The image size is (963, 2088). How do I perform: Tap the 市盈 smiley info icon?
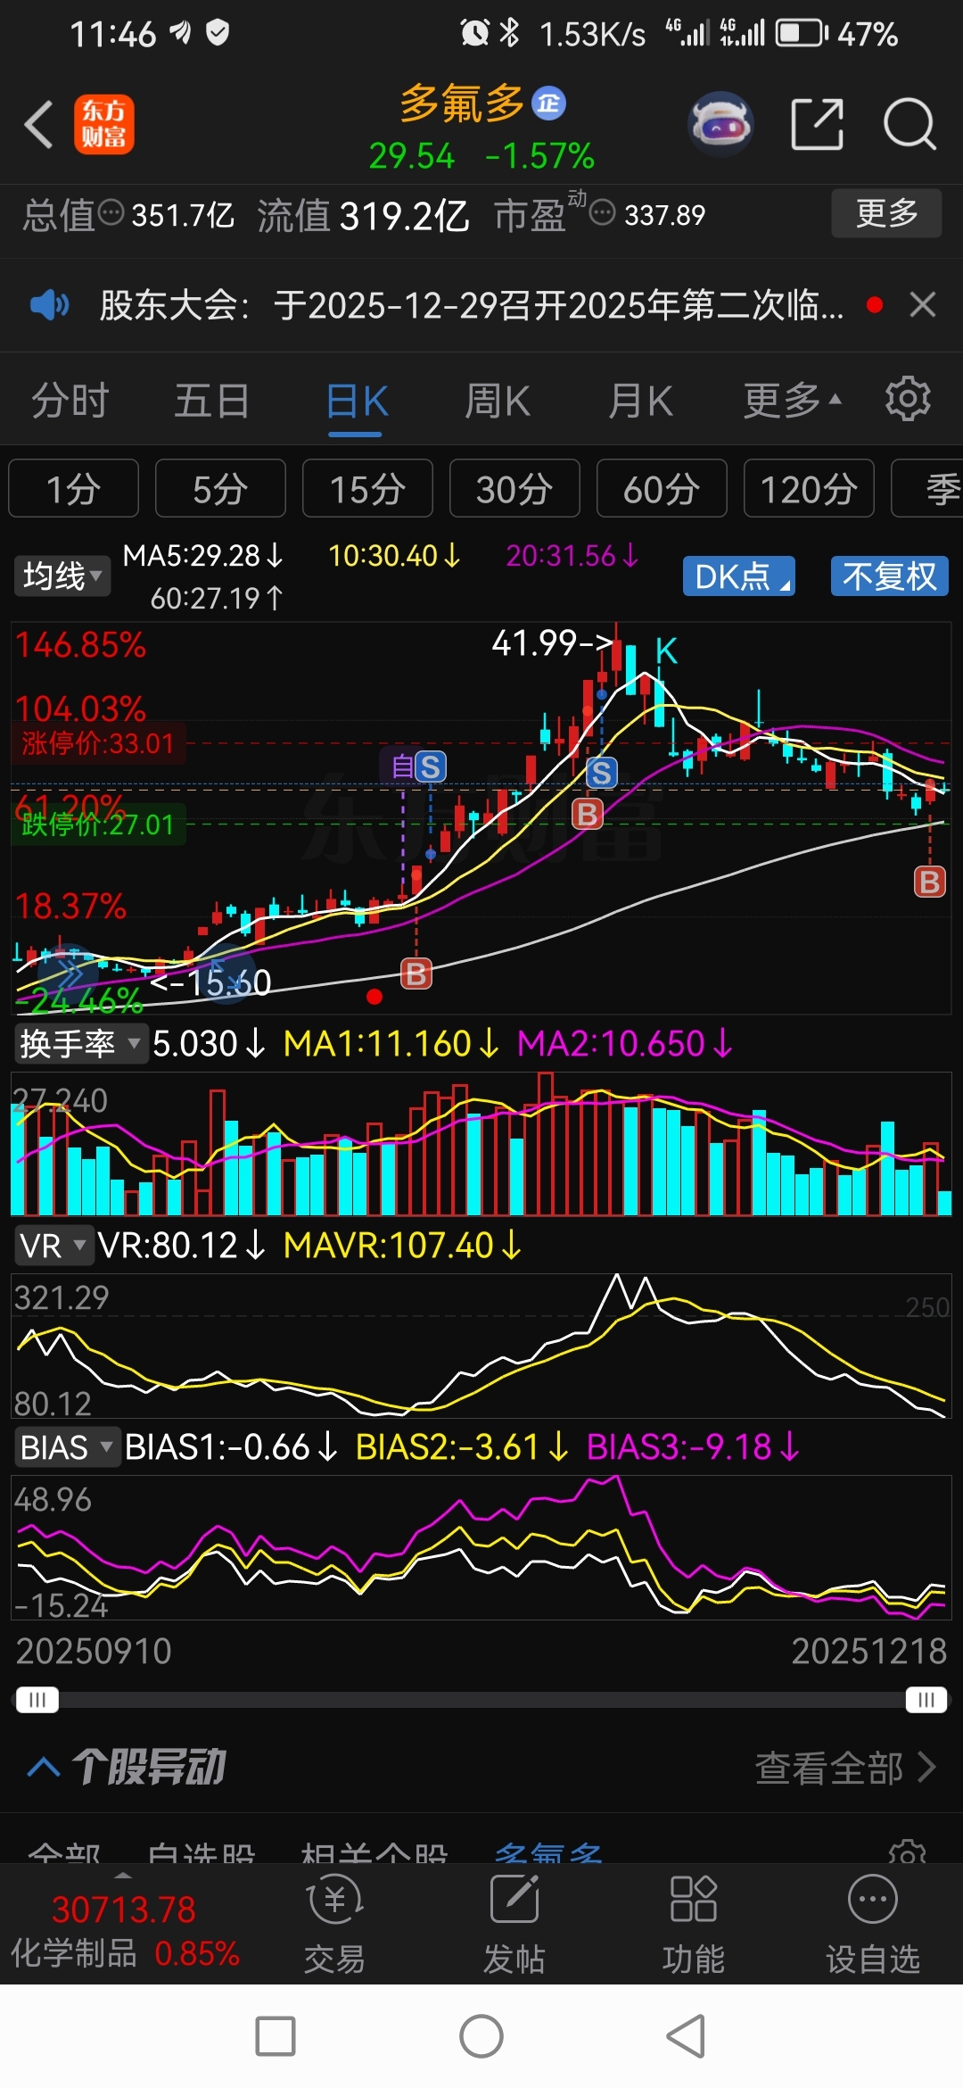603,212
